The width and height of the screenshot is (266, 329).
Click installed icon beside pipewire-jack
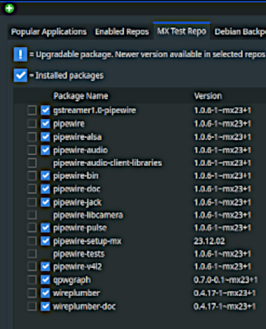click(x=46, y=202)
